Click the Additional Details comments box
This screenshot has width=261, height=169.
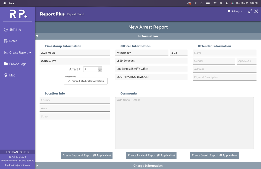[x=184, y=123]
